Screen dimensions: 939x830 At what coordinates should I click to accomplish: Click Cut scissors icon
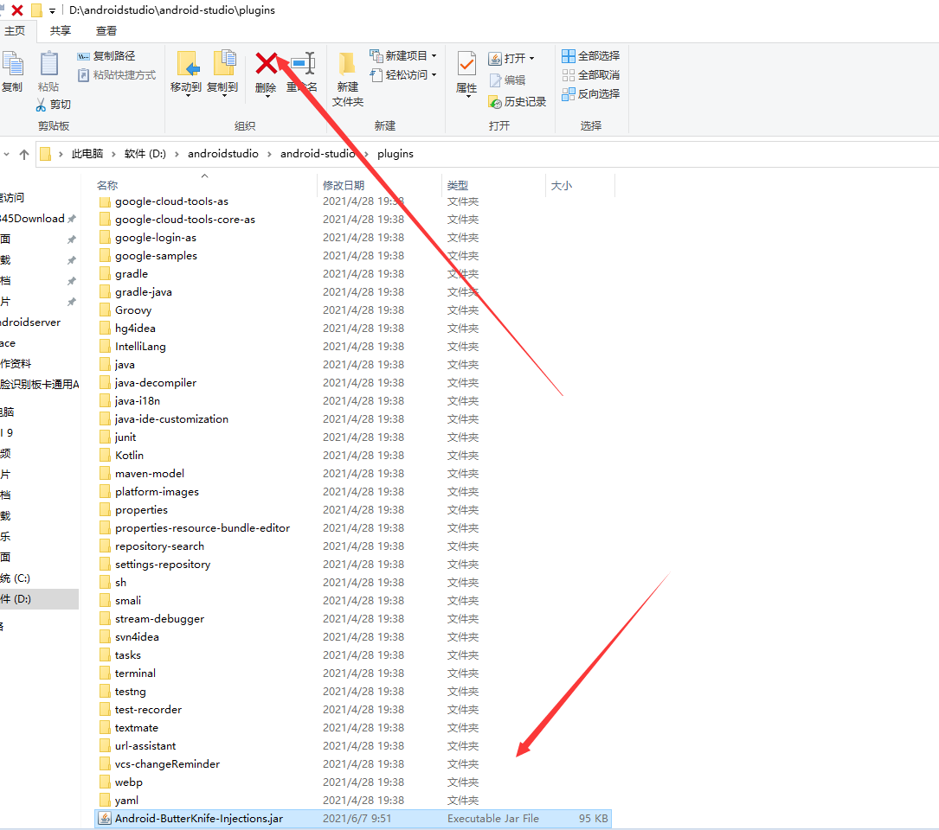pyautogui.click(x=40, y=105)
